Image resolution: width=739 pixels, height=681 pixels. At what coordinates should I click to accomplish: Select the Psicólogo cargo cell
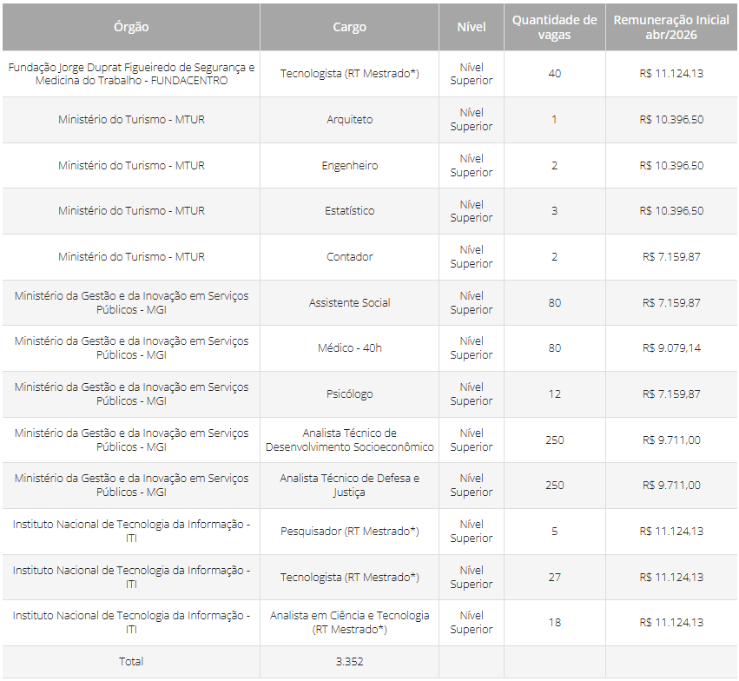pos(349,394)
